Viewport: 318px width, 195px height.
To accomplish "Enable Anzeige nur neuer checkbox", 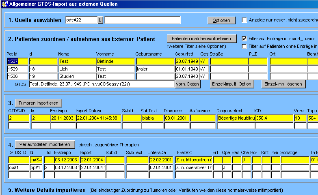I will [244, 20].
